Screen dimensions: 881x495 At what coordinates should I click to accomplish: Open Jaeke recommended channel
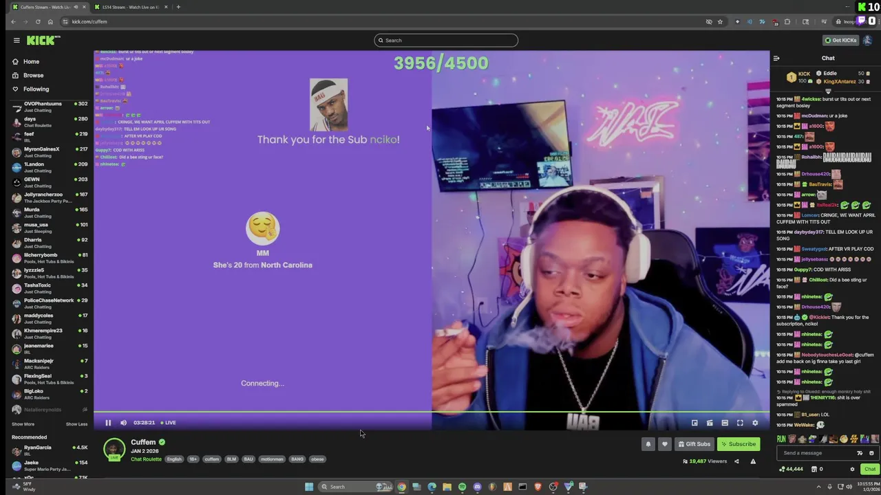coord(50,465)
